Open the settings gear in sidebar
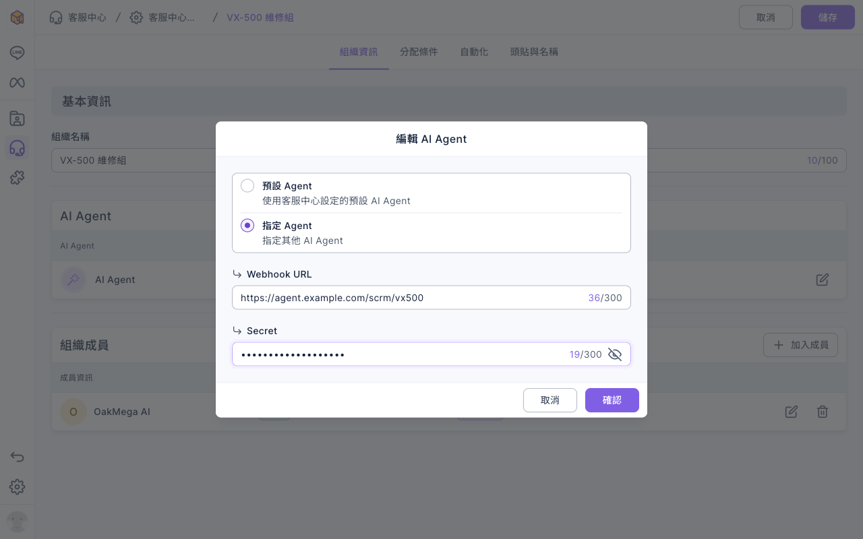Screen dimensions: 863x539 (x=18, y=486)
